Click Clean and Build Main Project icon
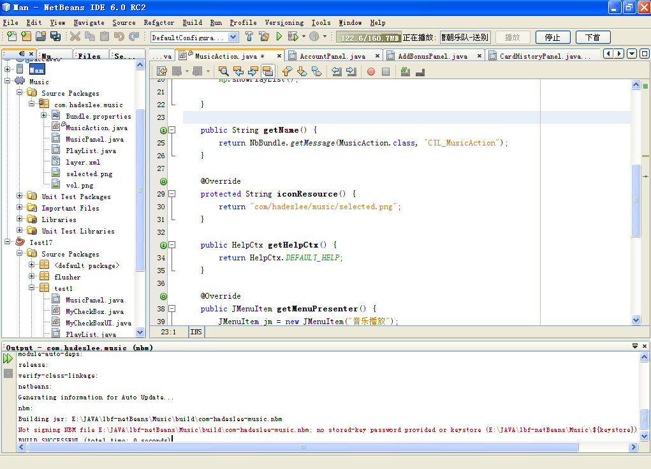 263,36
